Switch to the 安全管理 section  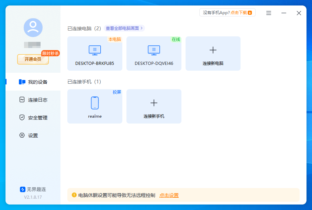(x=33, y=117)
